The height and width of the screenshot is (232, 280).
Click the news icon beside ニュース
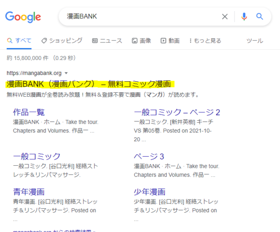pyautogui.click(x=95, y=41)
